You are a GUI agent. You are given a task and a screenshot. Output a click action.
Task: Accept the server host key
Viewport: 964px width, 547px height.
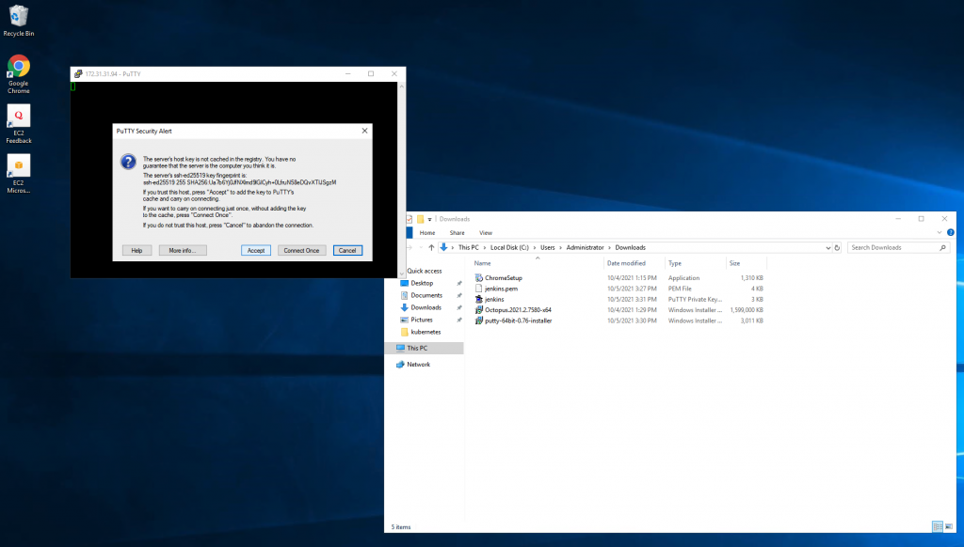pos(256,251)
